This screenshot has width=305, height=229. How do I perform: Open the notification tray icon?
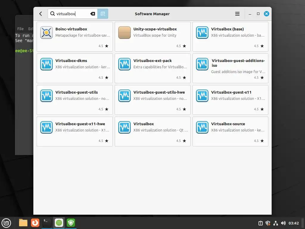pos(260,223)
